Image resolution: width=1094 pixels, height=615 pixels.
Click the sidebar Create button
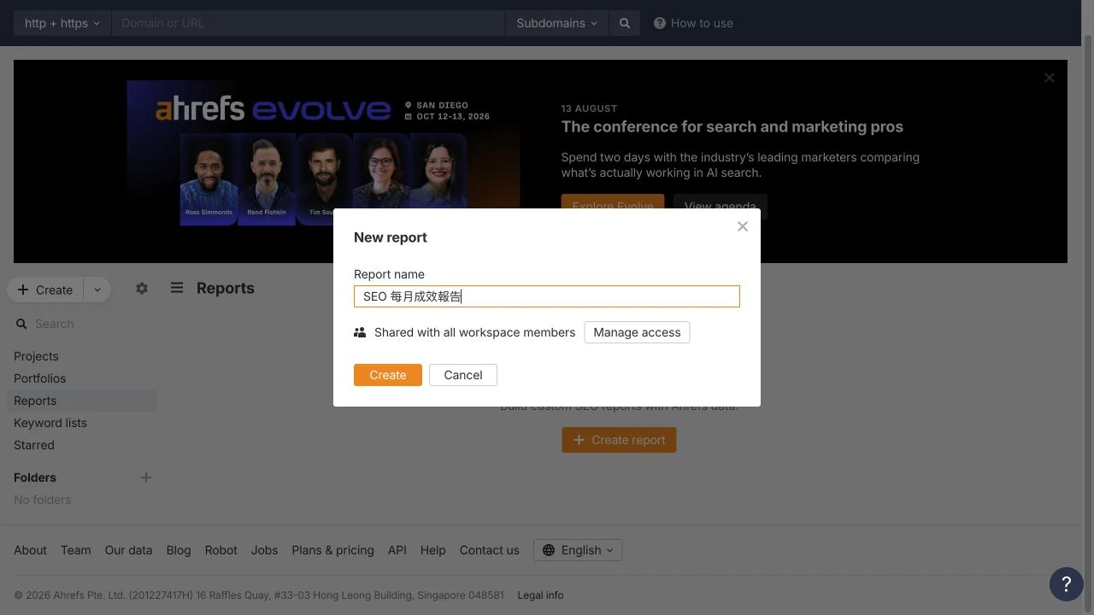pyautogui.click(x=45, y=290)
